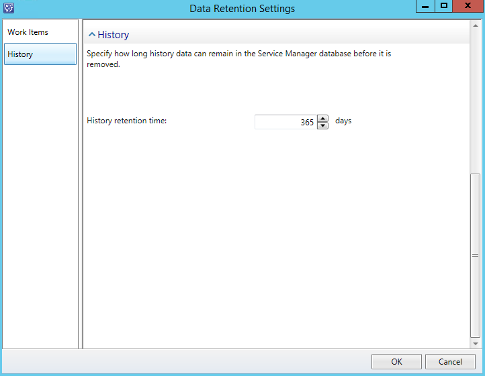Dismiss dialog with the Cancel button
The height and width of the screenshot is (376, 485).
[450, 361]
